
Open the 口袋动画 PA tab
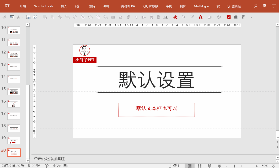click(x=126, y=6)
